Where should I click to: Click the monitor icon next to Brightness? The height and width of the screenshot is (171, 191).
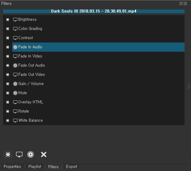(x=15, y=20)
